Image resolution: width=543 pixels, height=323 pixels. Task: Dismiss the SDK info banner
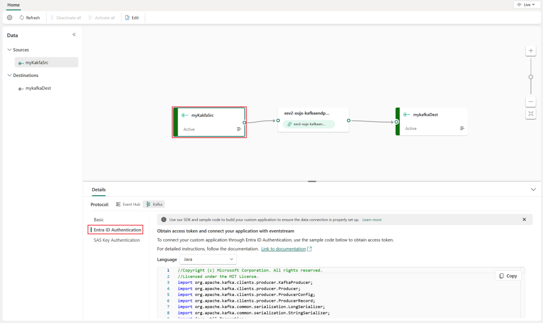pos(524,220)
